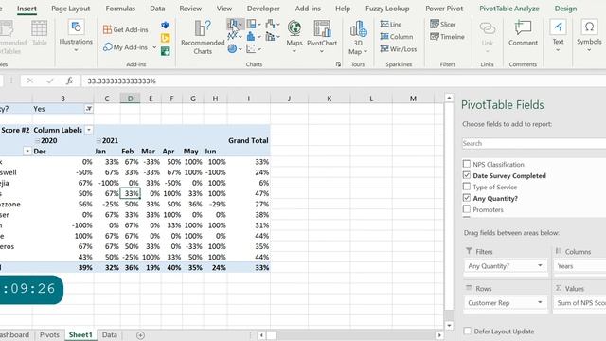Select the Sheet1 sheet tab

coord(80,334)
